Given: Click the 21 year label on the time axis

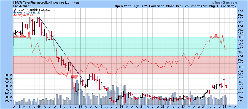Looking at the screenshot, I should click(142, 107).
